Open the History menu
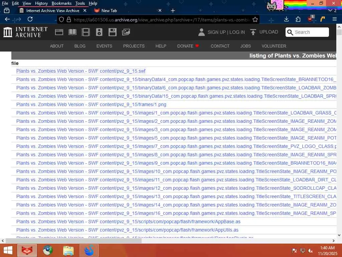Screen dimensions: 342x257 [x=41, y=3]
